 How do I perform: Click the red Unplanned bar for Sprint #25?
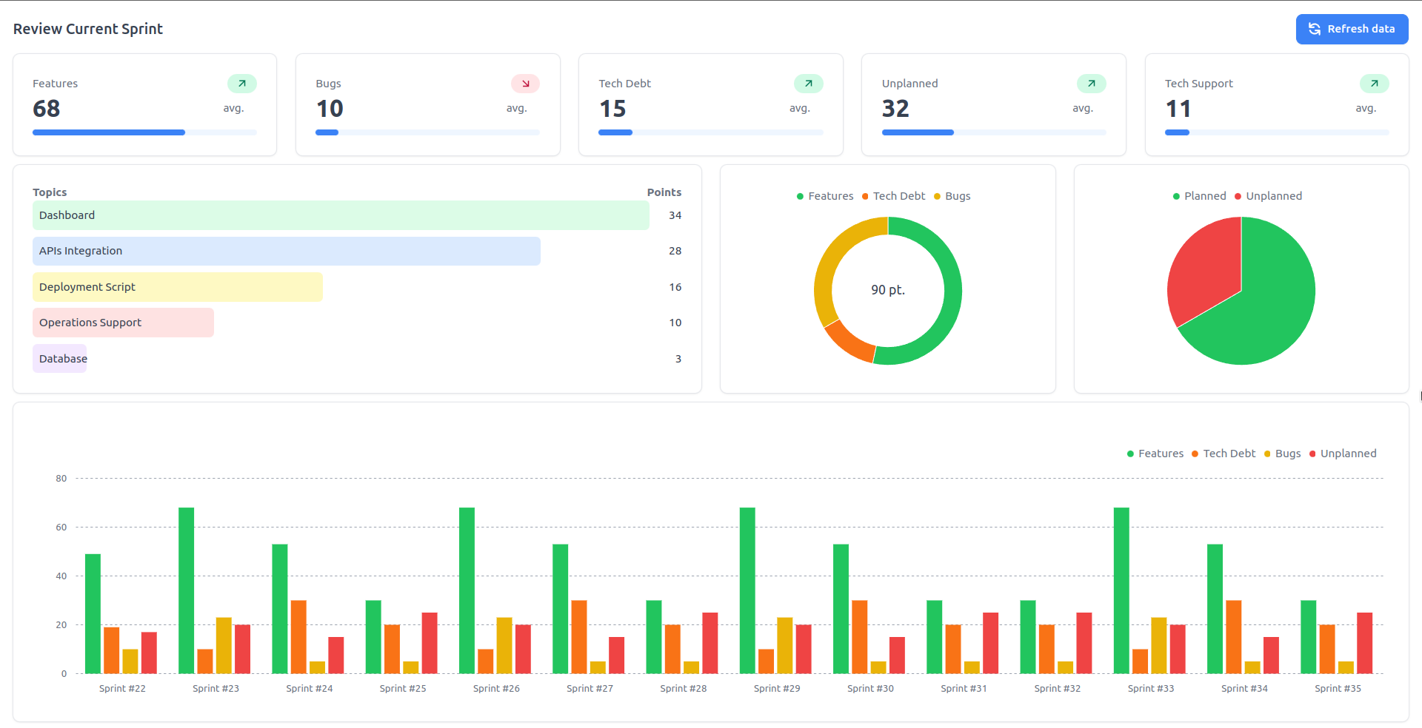(x=430, y=643)
